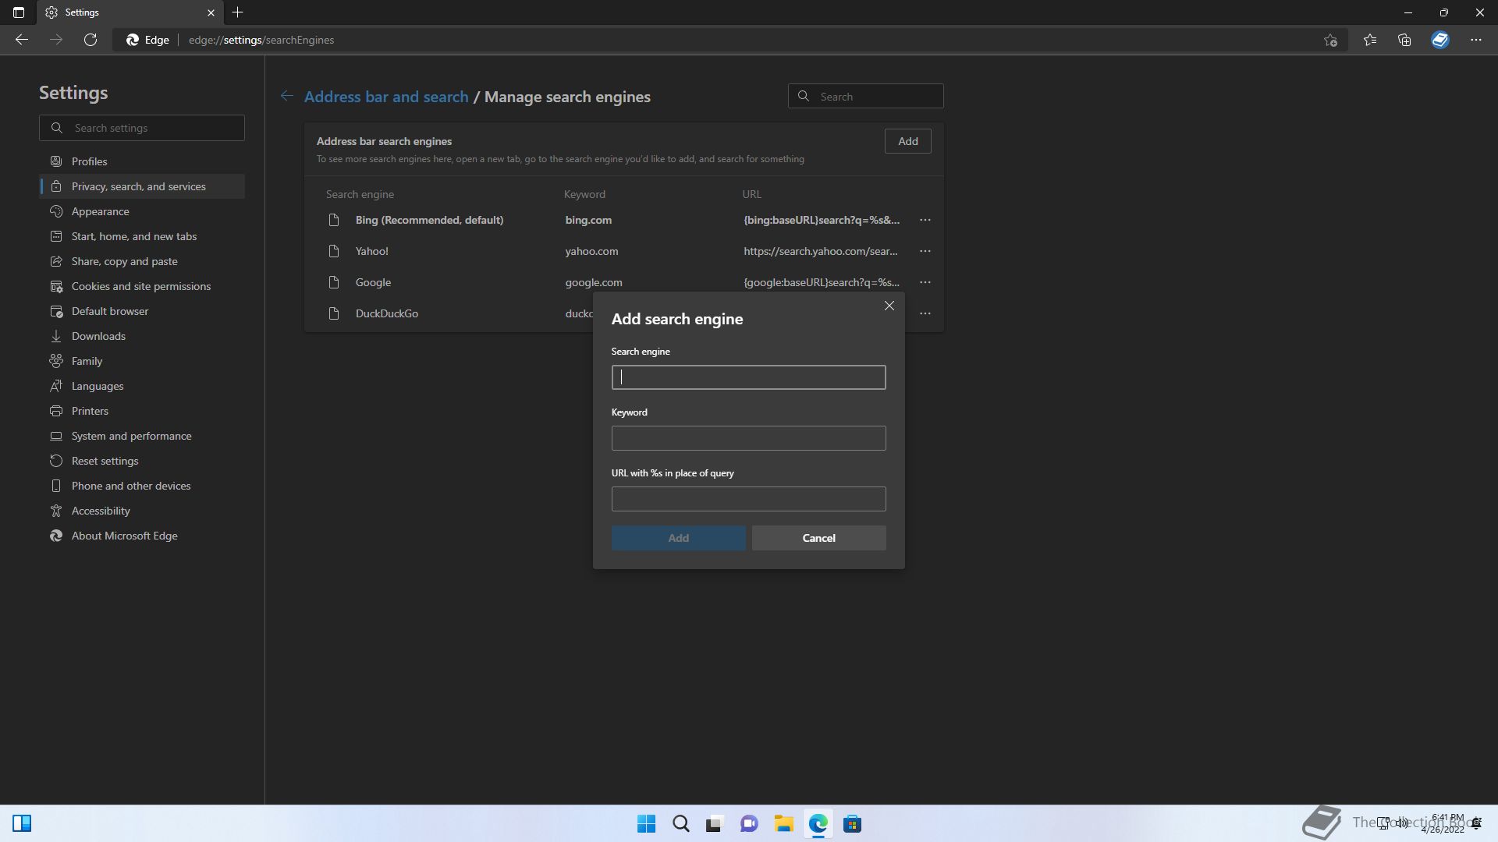1498x842 pixels.
Task: Launch Chat app from taskbar
Action: tap(749, 823)
